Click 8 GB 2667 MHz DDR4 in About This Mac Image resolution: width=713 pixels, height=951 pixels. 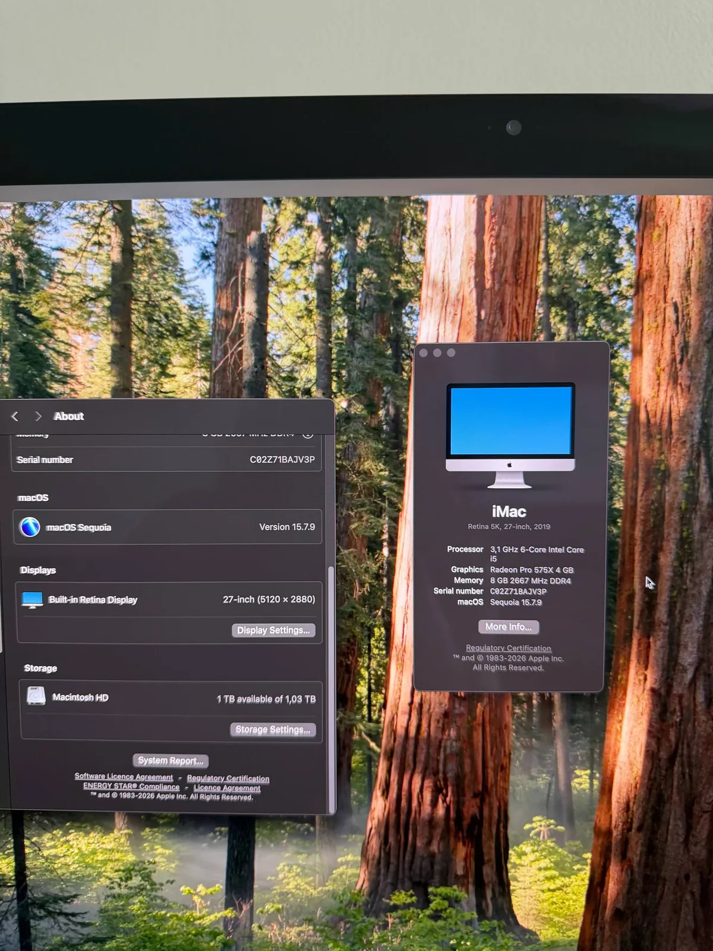[x=531, y=581]
